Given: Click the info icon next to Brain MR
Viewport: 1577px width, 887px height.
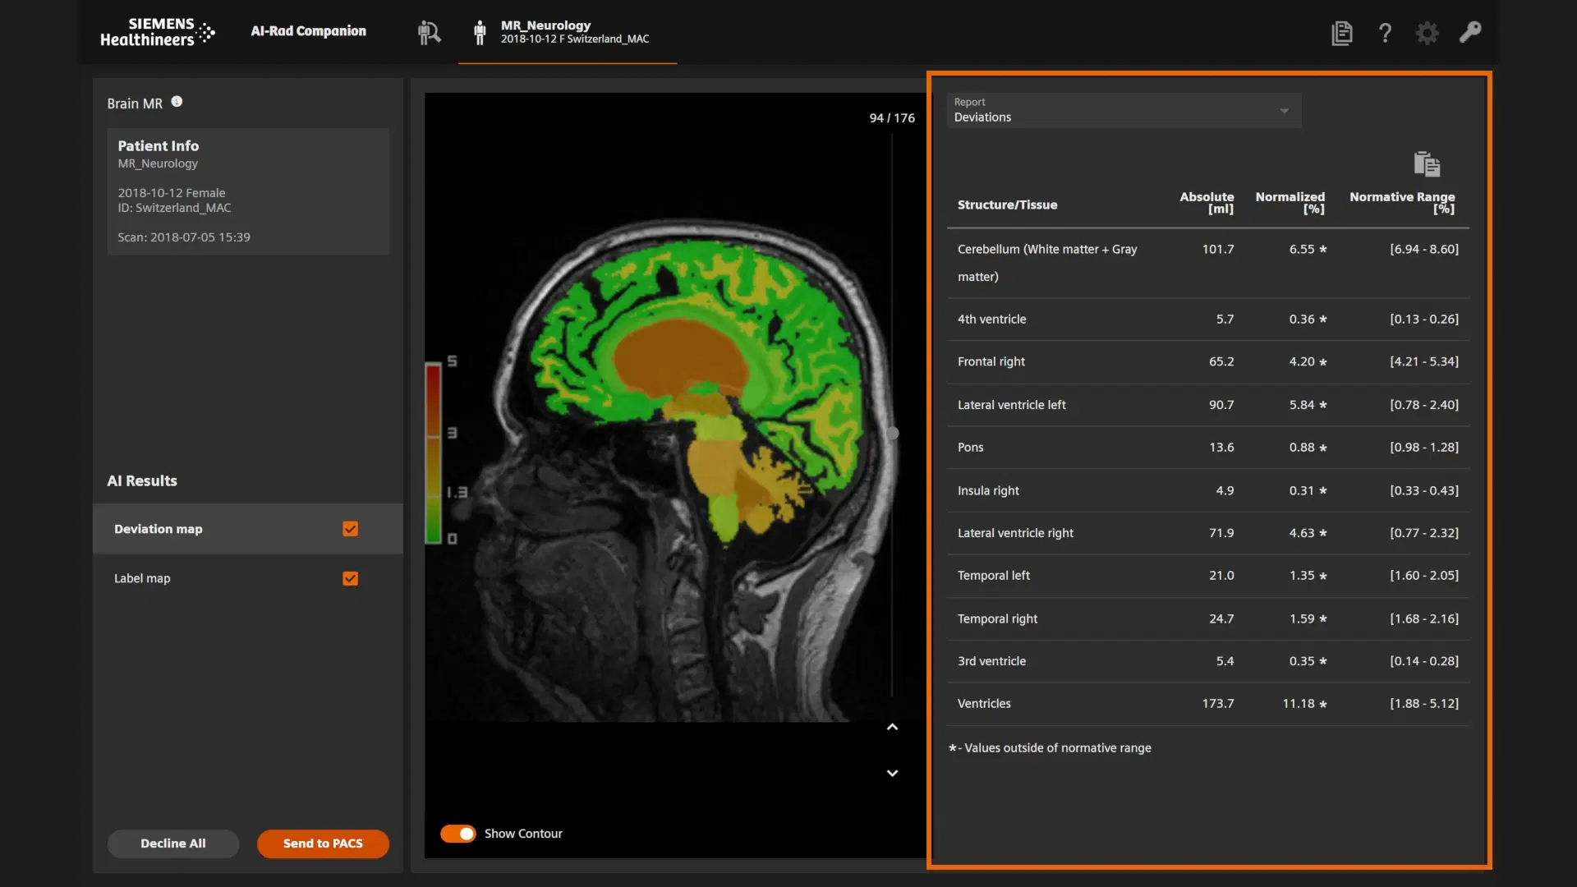Looking at the screenshot, I should coord(177,101).
